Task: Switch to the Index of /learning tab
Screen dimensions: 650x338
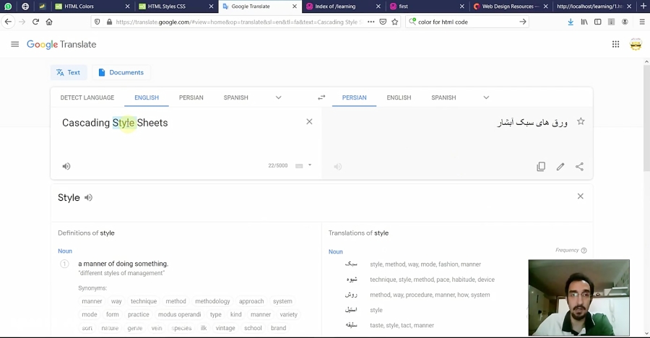Action: pos(343,6)
